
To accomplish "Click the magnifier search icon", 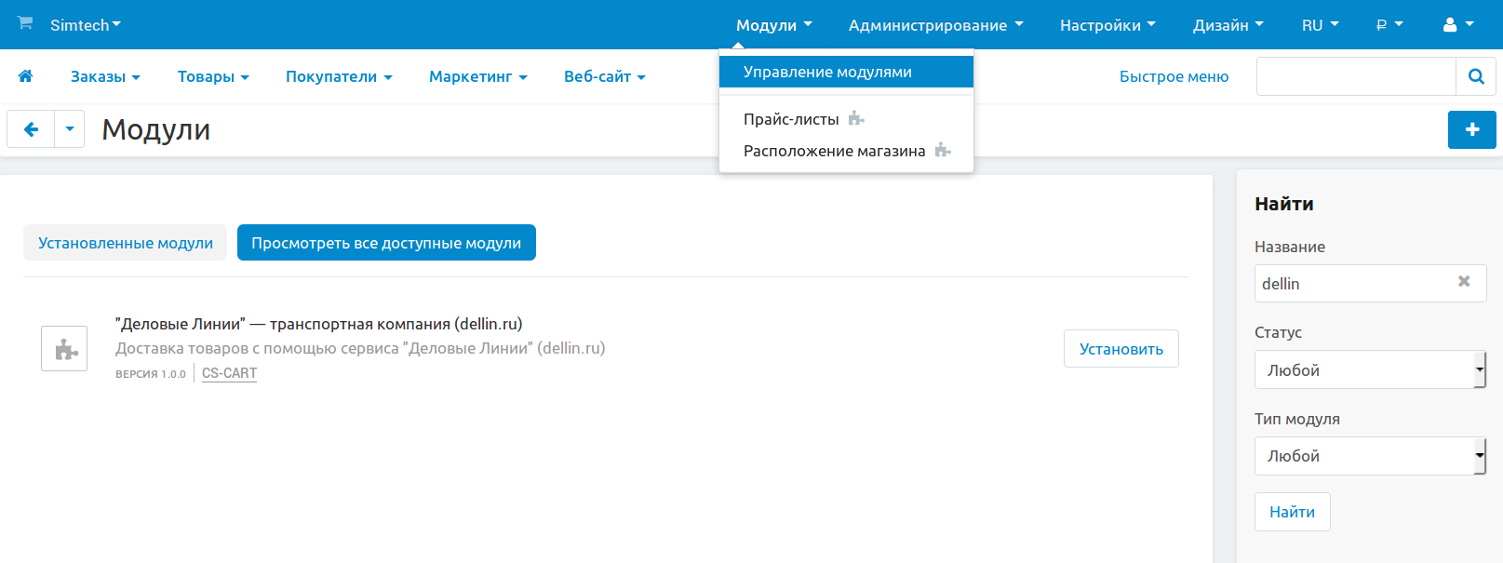I will click(x=1475, y=76).
